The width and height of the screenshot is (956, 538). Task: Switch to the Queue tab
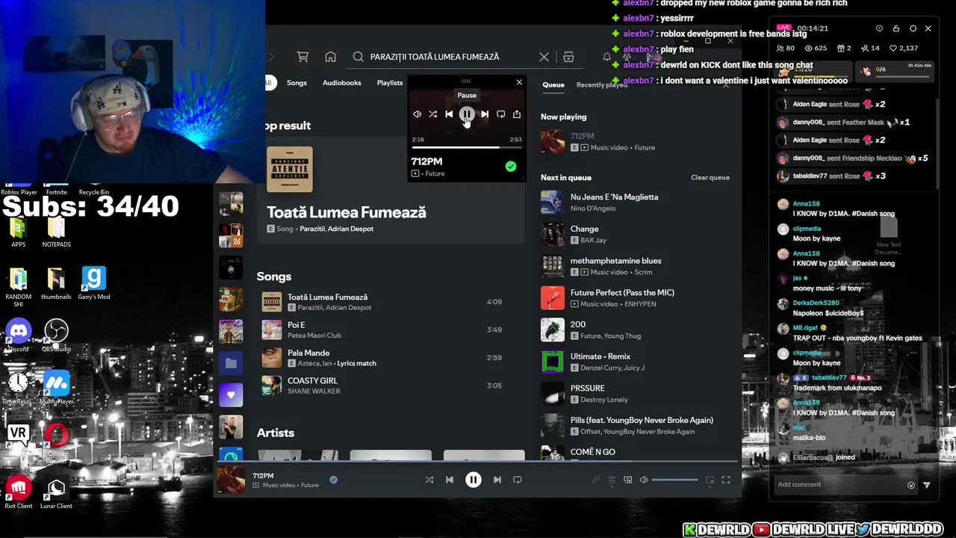(x=553, y=84)
